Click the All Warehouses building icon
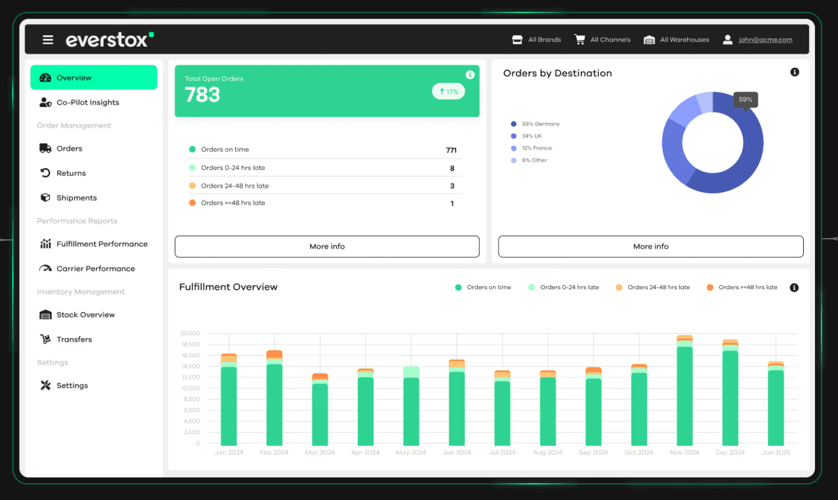 (649, 40)
